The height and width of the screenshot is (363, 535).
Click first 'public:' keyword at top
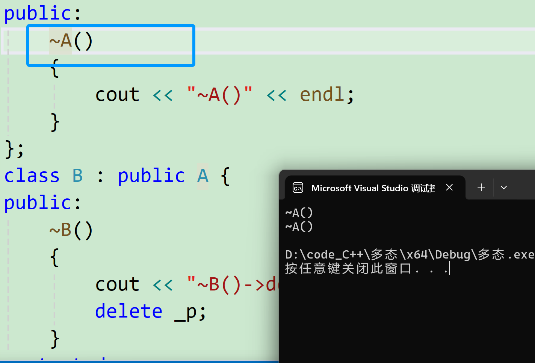(x=42, y=14)
